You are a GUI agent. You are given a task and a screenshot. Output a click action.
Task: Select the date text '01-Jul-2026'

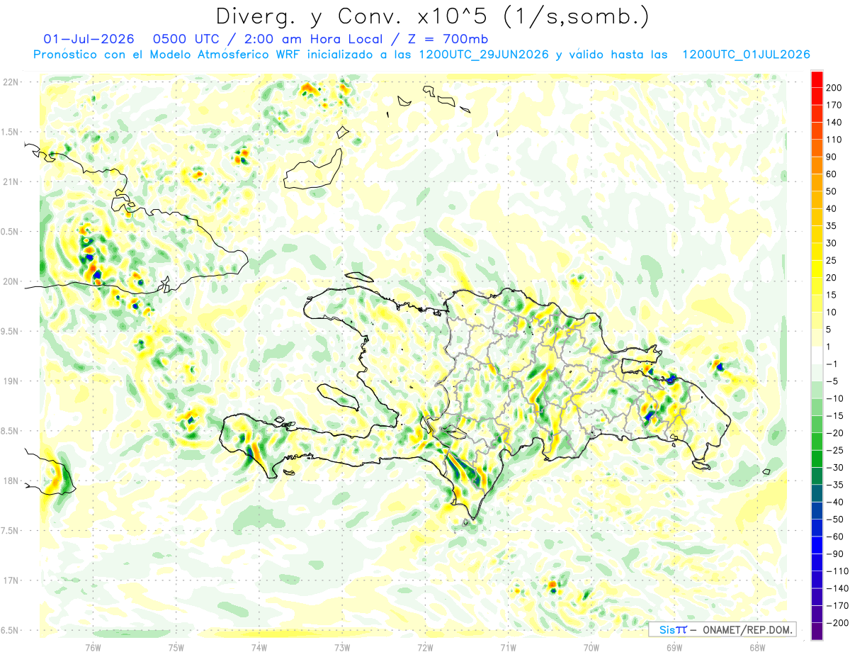click(89, 39)
